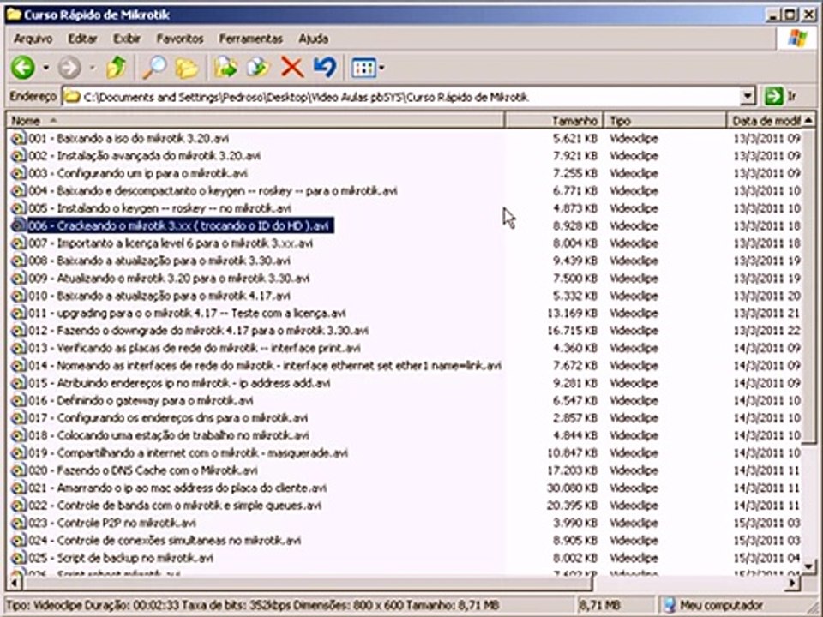This screenshot has height=617, width=823.
Task: Select 018 - Colocando uma estação de trabalho.avi
Action: [x=169, y=435]
